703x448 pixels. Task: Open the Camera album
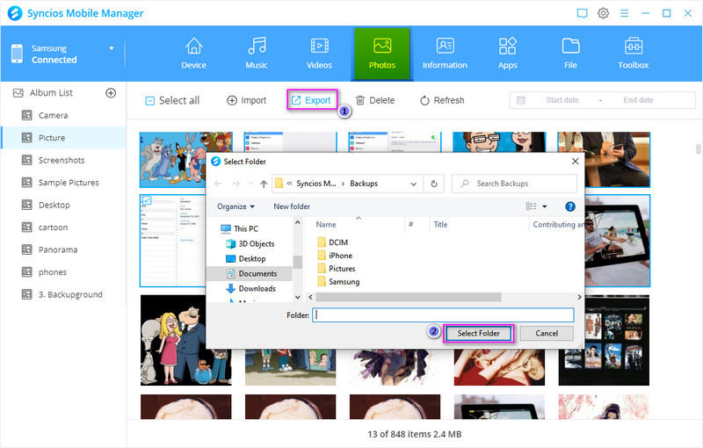click(62, 116)
